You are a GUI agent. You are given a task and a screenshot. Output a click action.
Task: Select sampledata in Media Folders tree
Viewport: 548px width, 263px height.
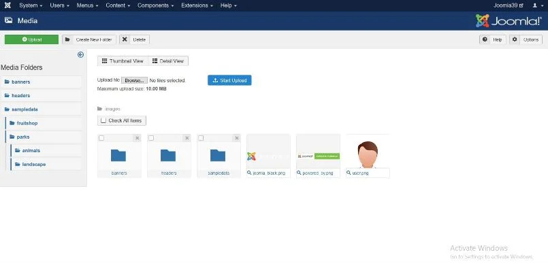click(x=42, y=109)
